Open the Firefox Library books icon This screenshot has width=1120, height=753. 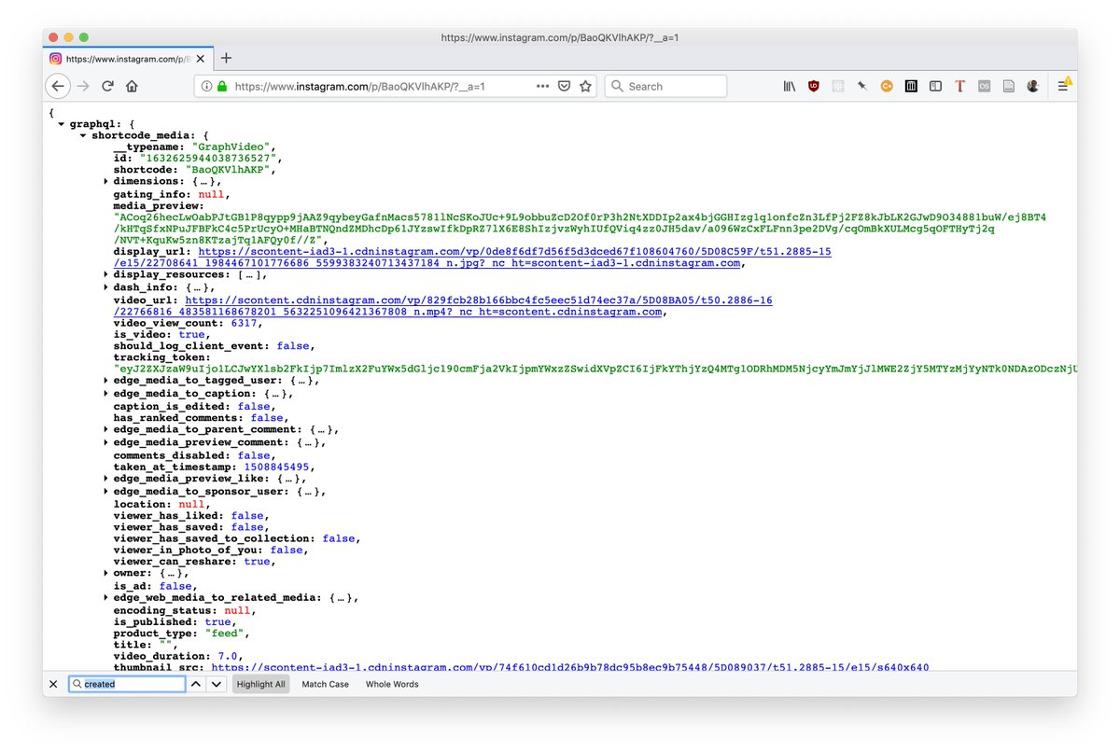[789, 86]
